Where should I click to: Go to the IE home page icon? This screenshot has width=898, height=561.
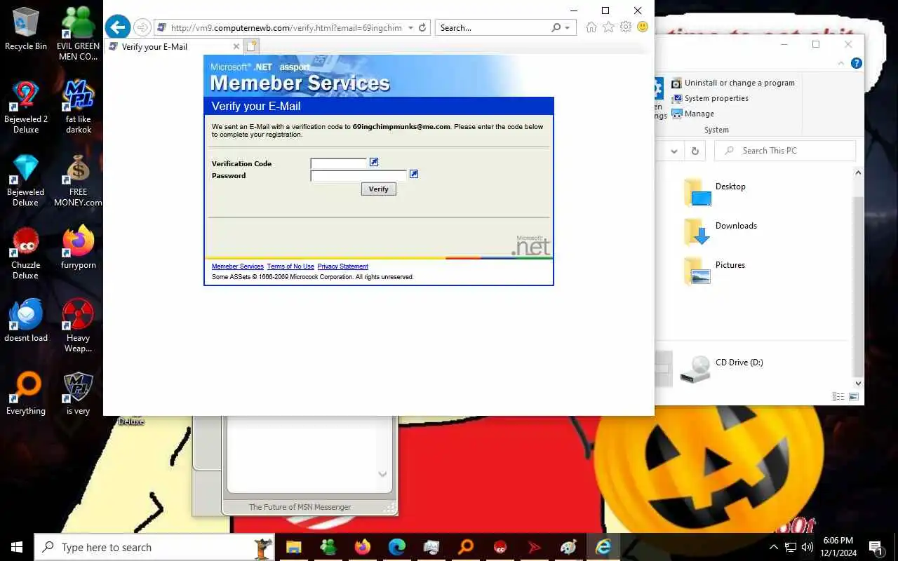[x=591, y=27]
